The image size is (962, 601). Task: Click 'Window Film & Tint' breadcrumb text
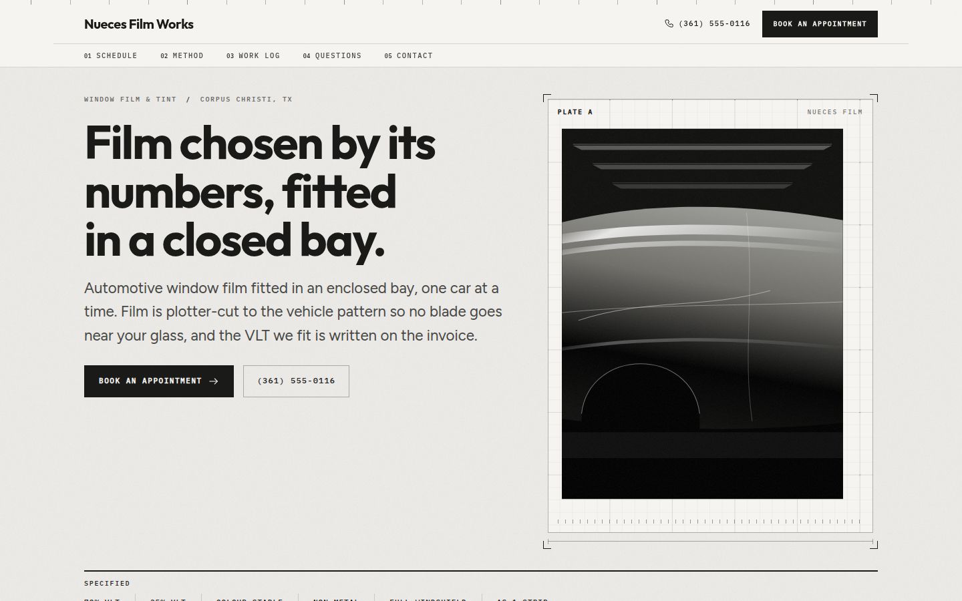(x=130, y=99)
